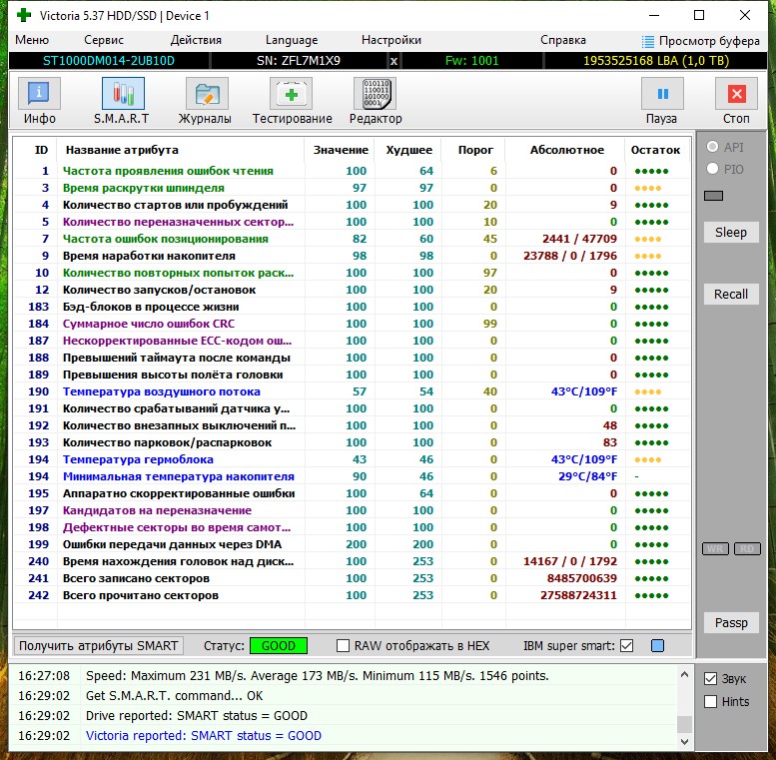Viewport: 776px width, 760px height.
Task: Click log line Victoria reported: SMART status
Action: (204, 736)
